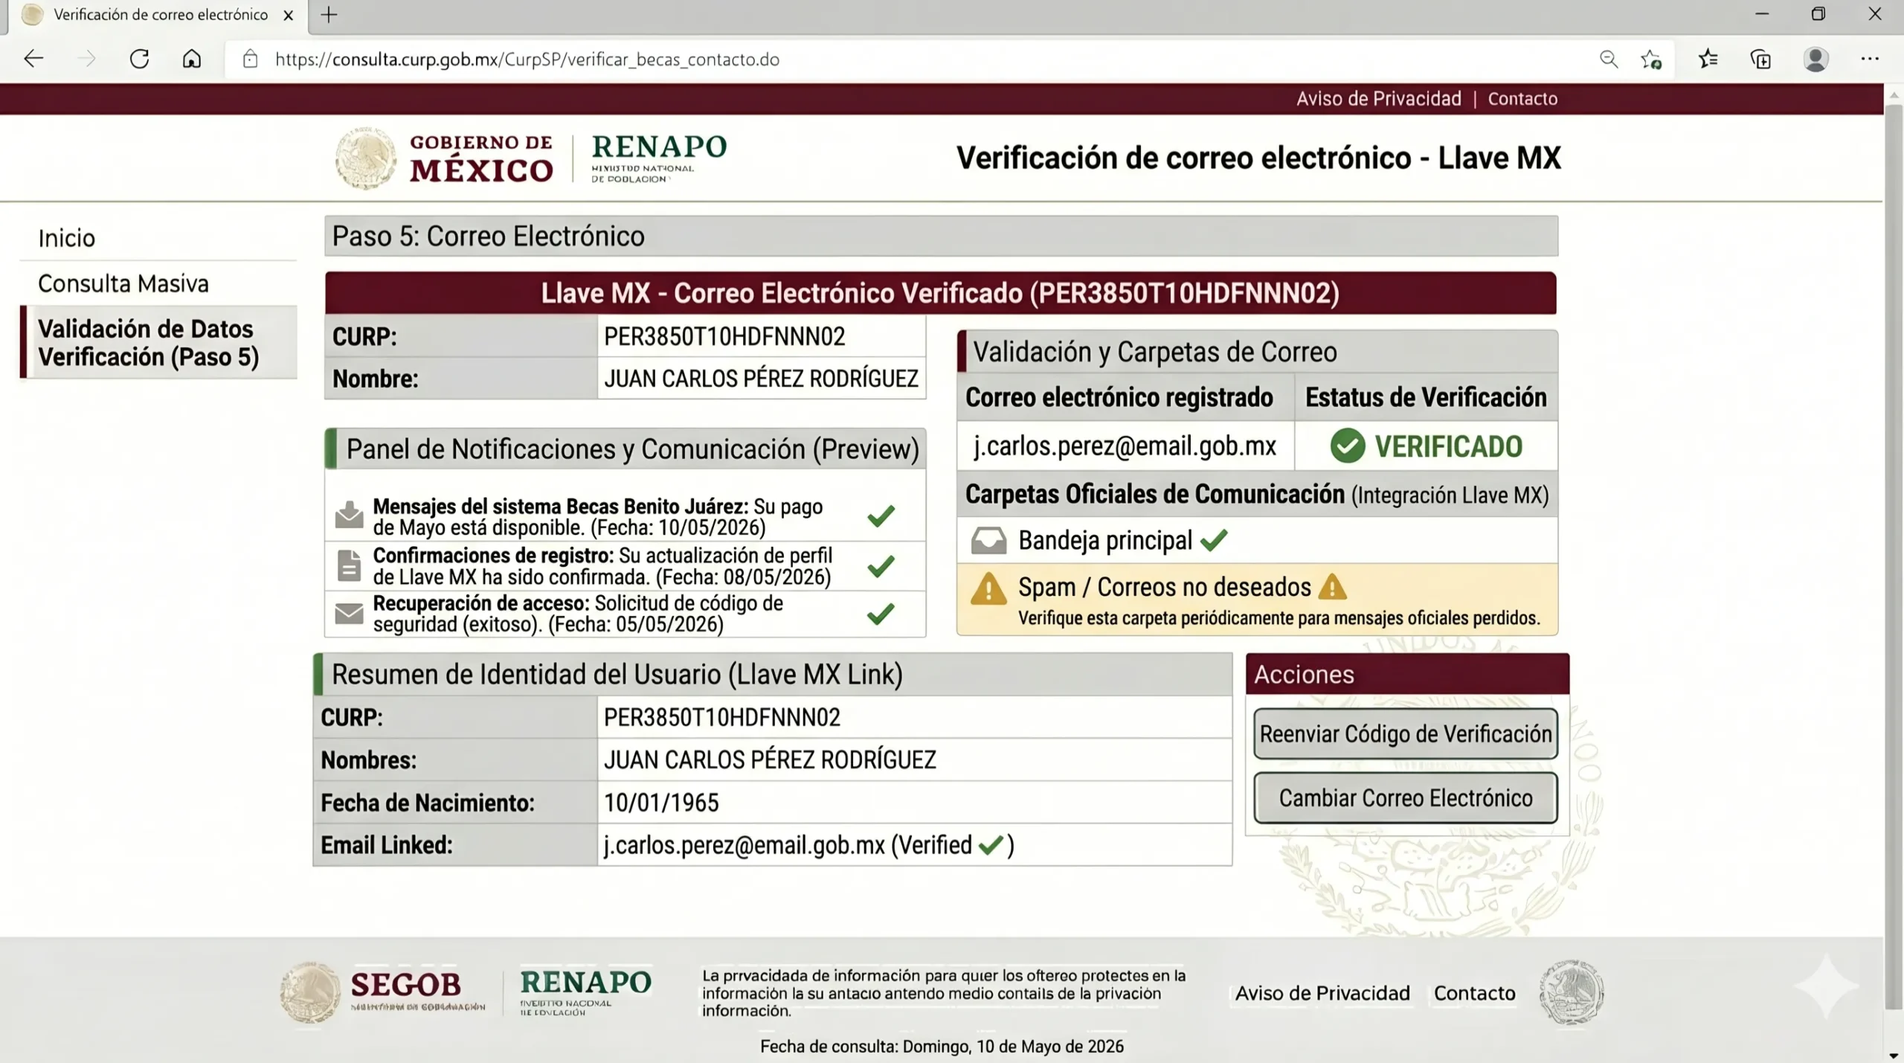Click the browser address bar URL
This screenshot has height=1063, width=1904.
coord(527,60)
